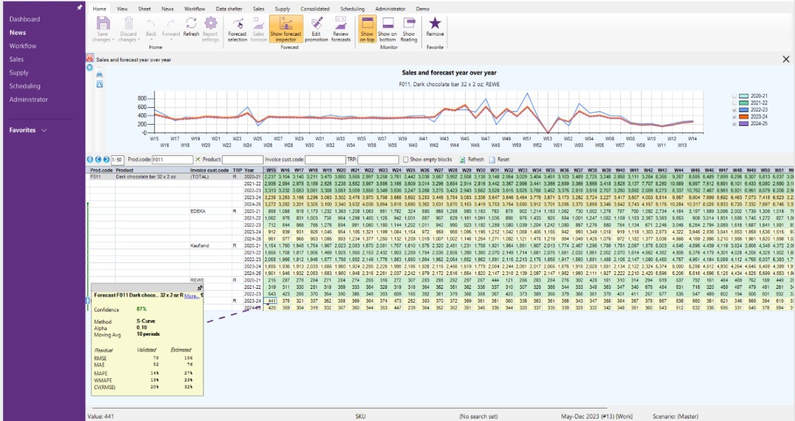Enable the Show empty blocks checkbox

(406, 160)
